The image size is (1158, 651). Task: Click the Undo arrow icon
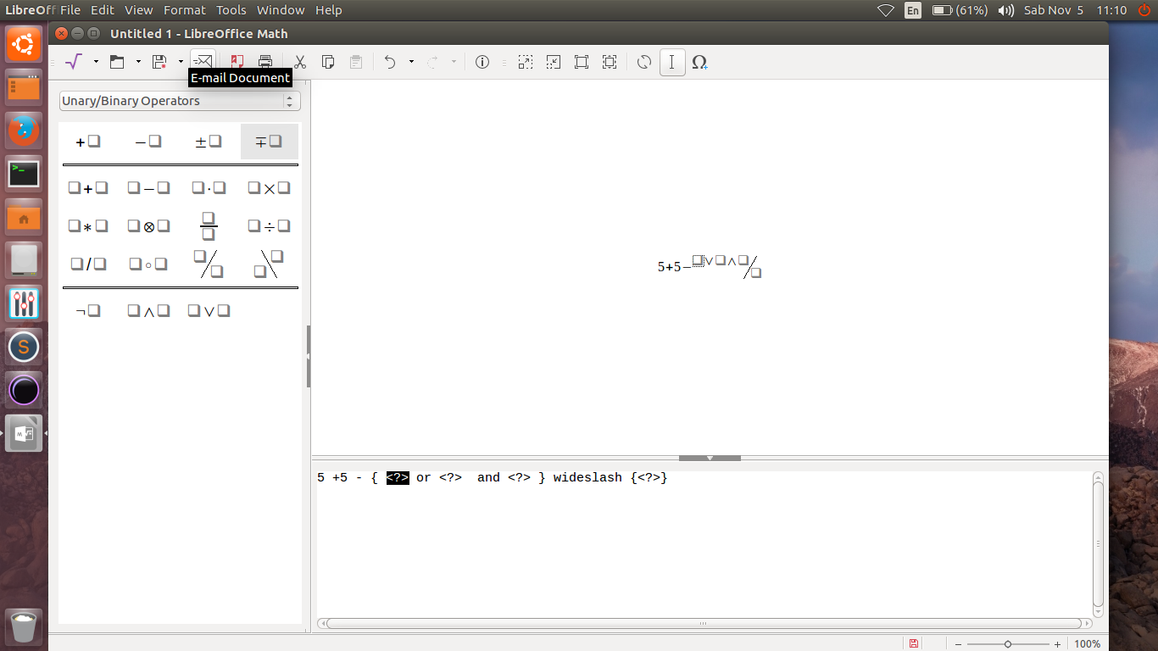[x=390, y=62]
